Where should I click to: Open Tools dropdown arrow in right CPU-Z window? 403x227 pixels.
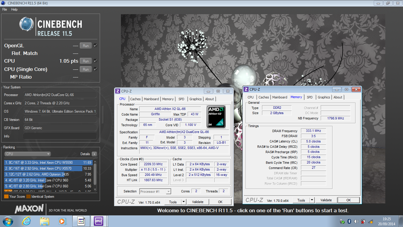click(x=312, y=200)
